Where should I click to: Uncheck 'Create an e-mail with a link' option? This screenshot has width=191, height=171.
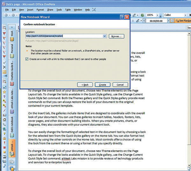[27, 59]
